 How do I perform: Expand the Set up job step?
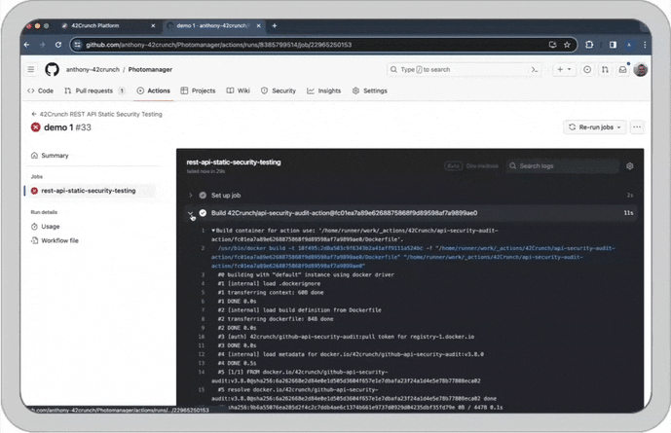coord(191,196)
